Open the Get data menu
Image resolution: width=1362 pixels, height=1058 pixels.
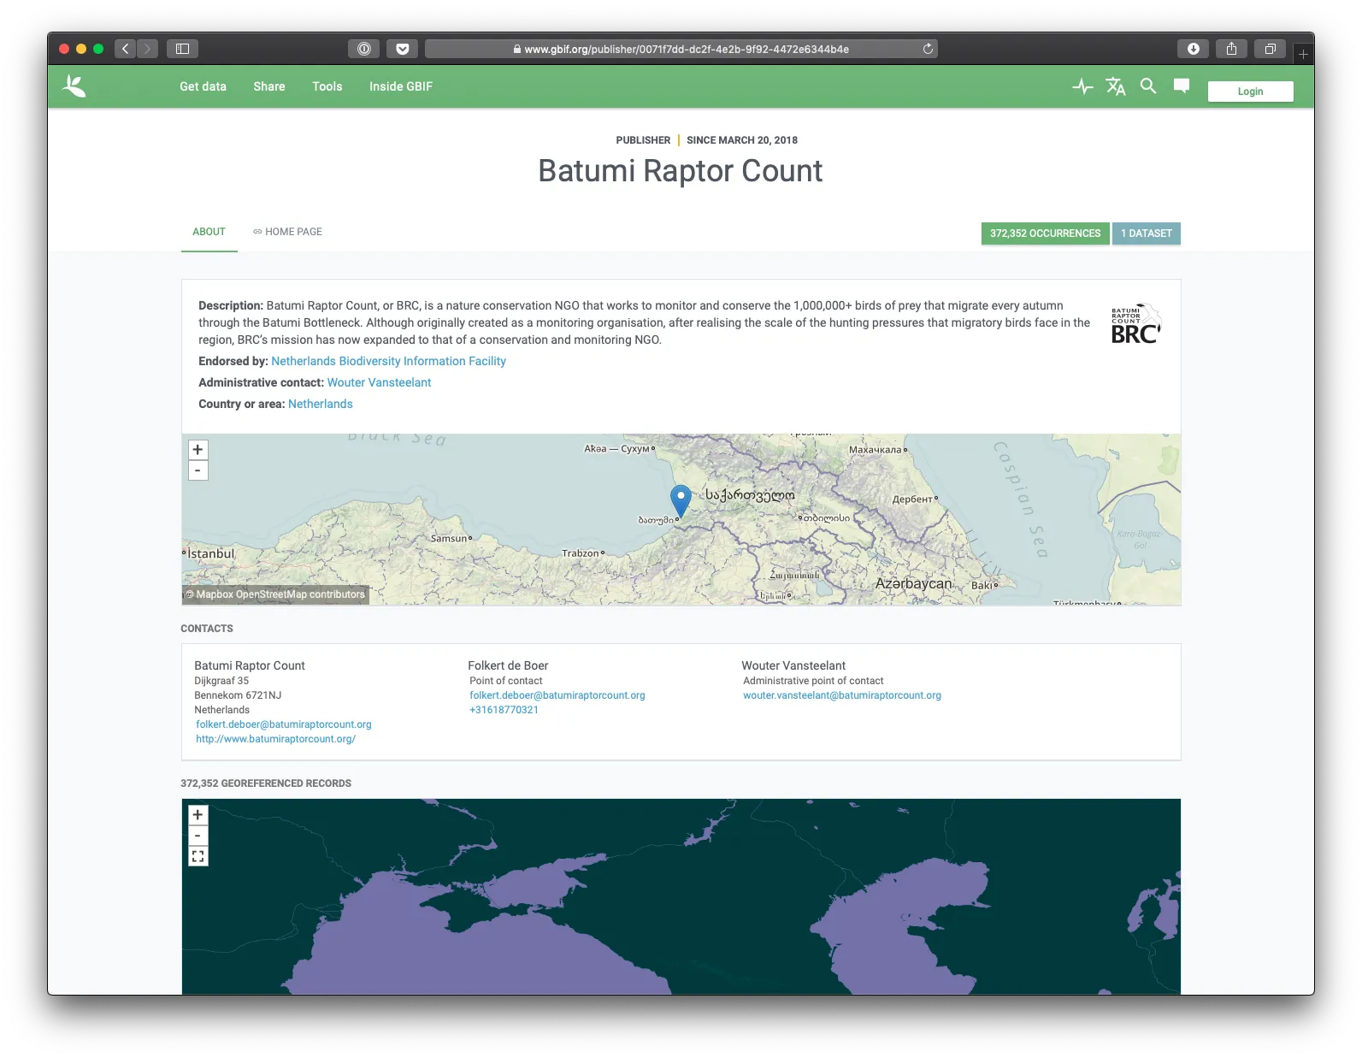pyautogui.click(x=203, y=86)
